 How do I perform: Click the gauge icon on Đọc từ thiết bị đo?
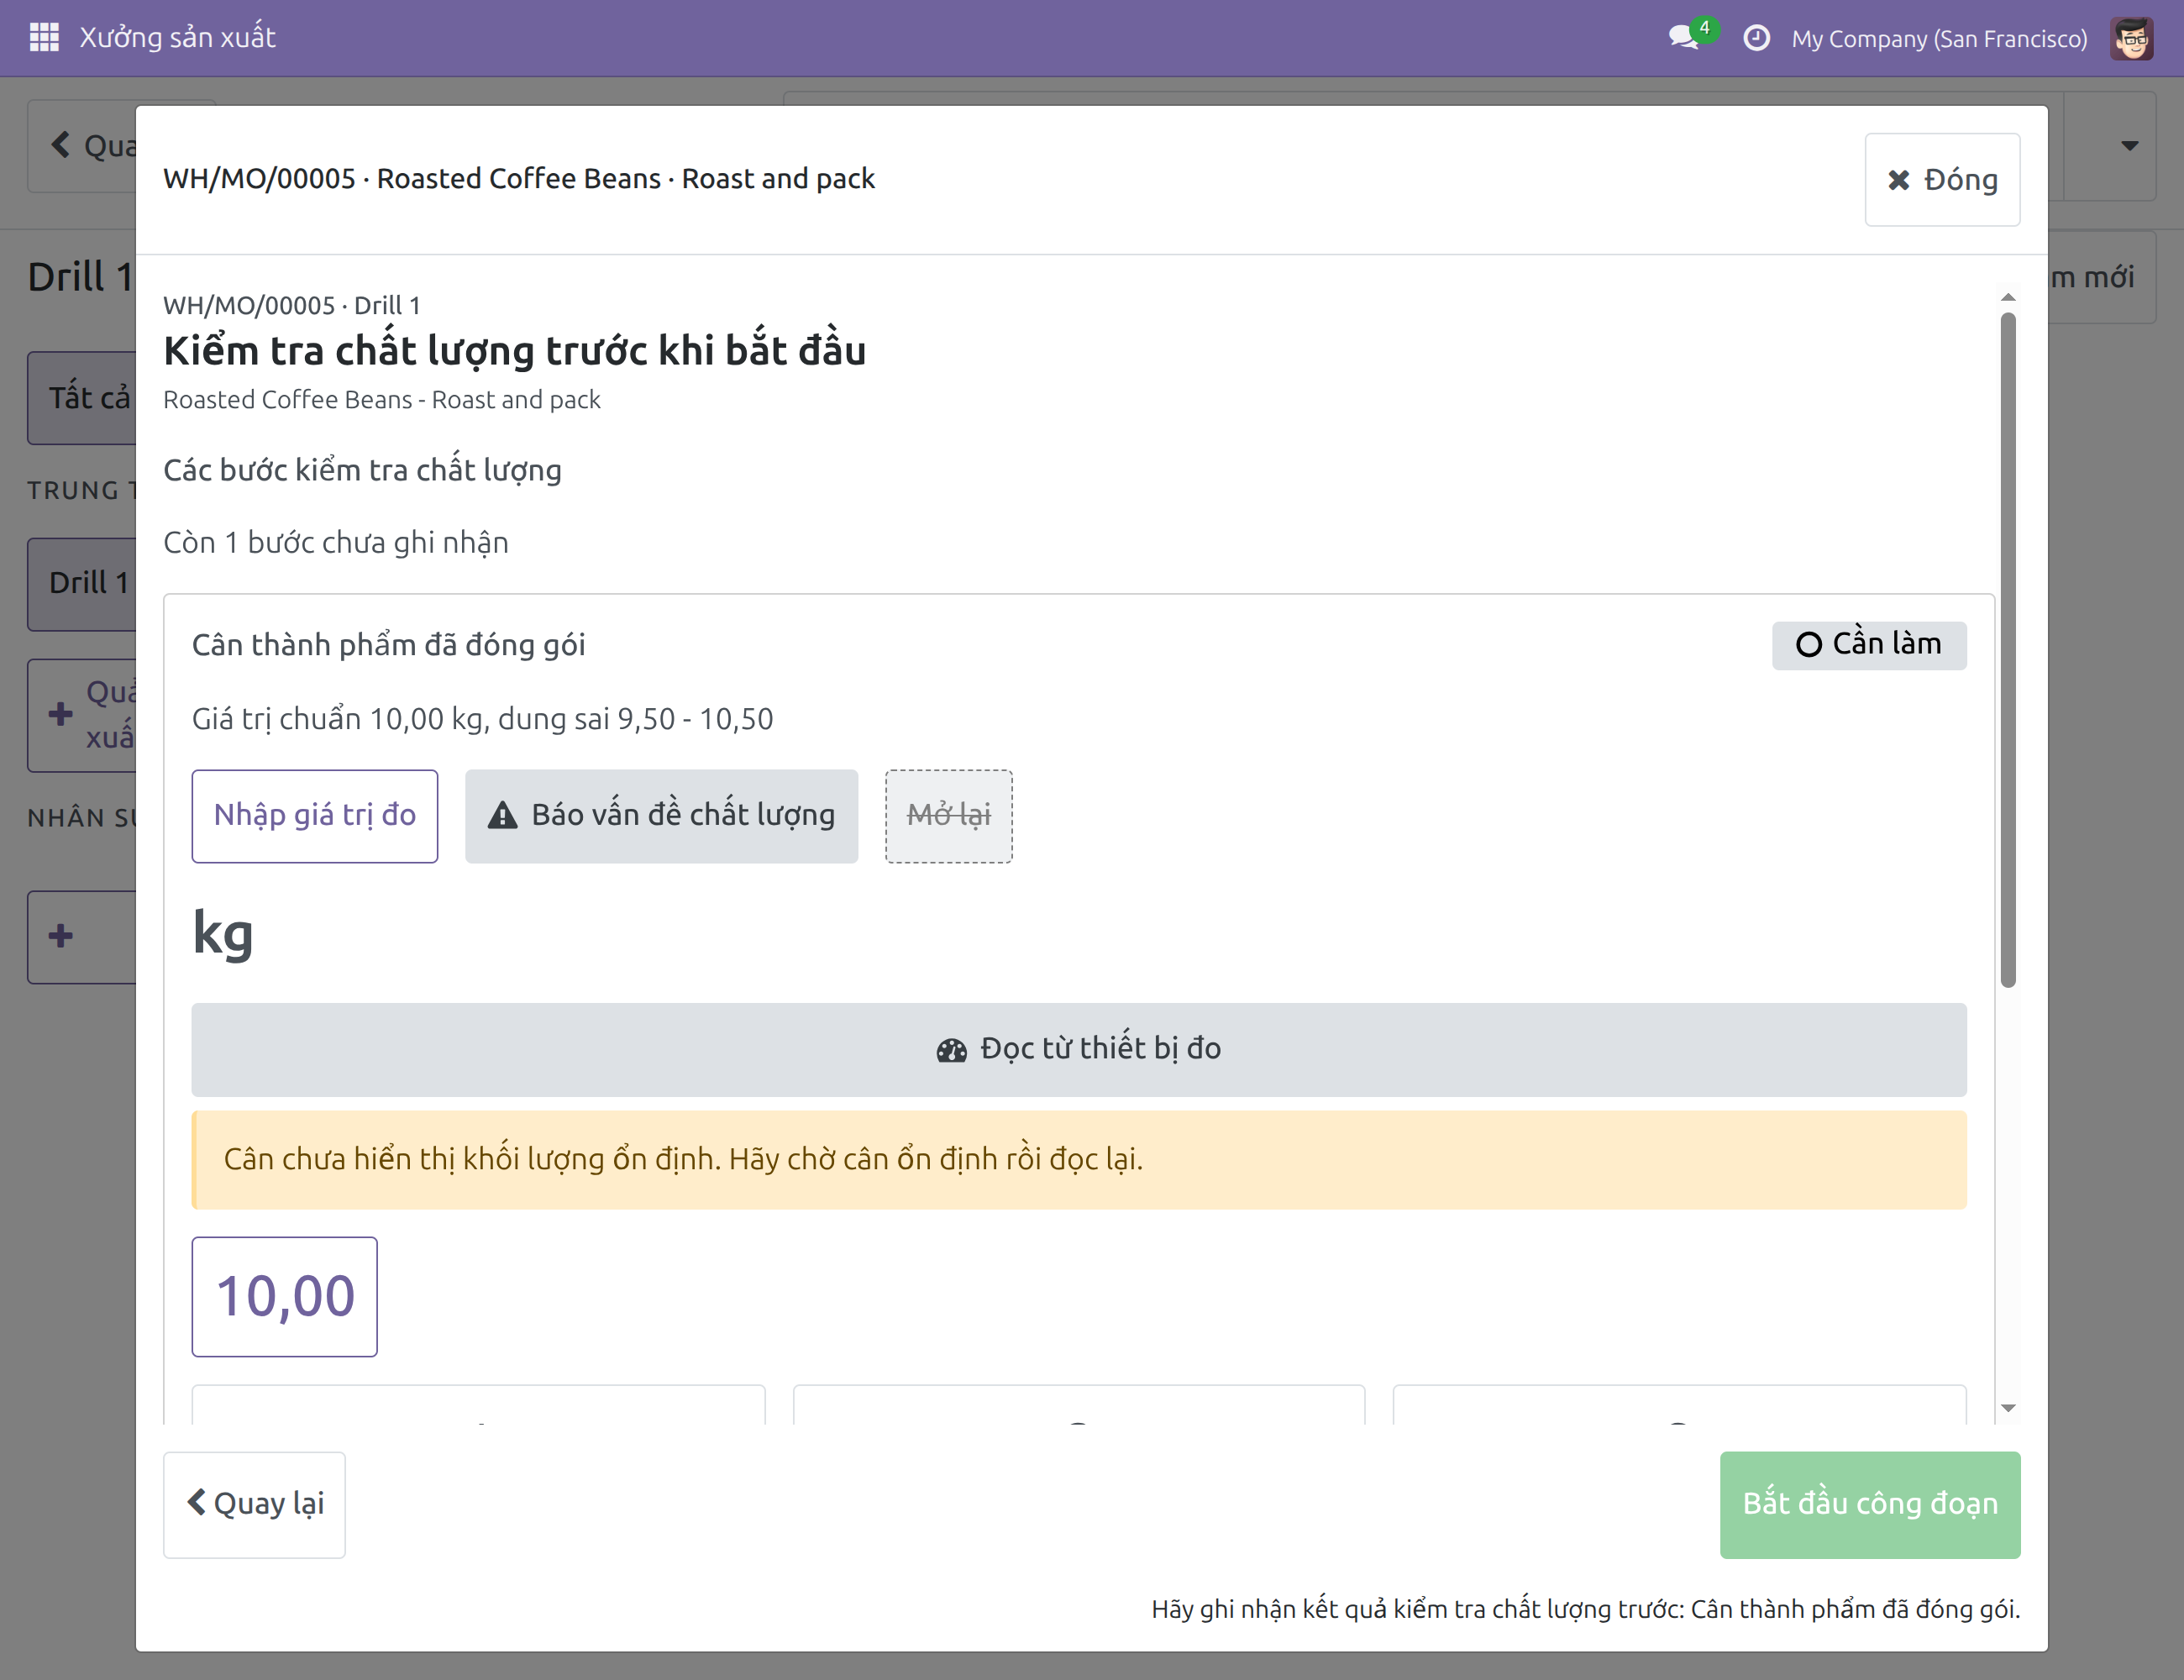click(x=951, y=1050)
